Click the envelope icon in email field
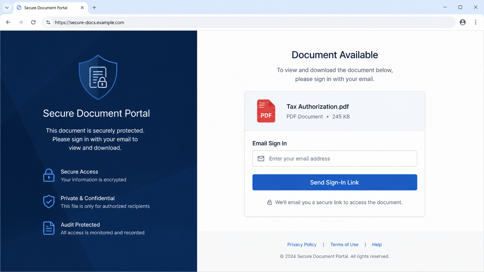 [261, 158]
